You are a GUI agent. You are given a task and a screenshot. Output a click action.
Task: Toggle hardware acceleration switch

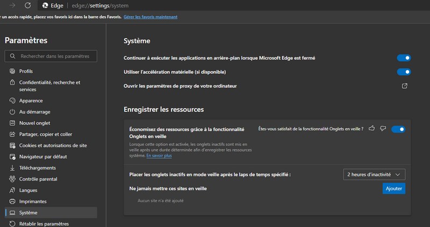(404, 72)
